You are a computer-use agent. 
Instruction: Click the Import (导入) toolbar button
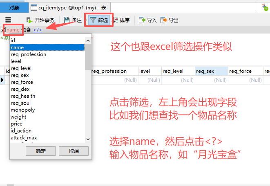pyautogui.click(x=148, y=20)
